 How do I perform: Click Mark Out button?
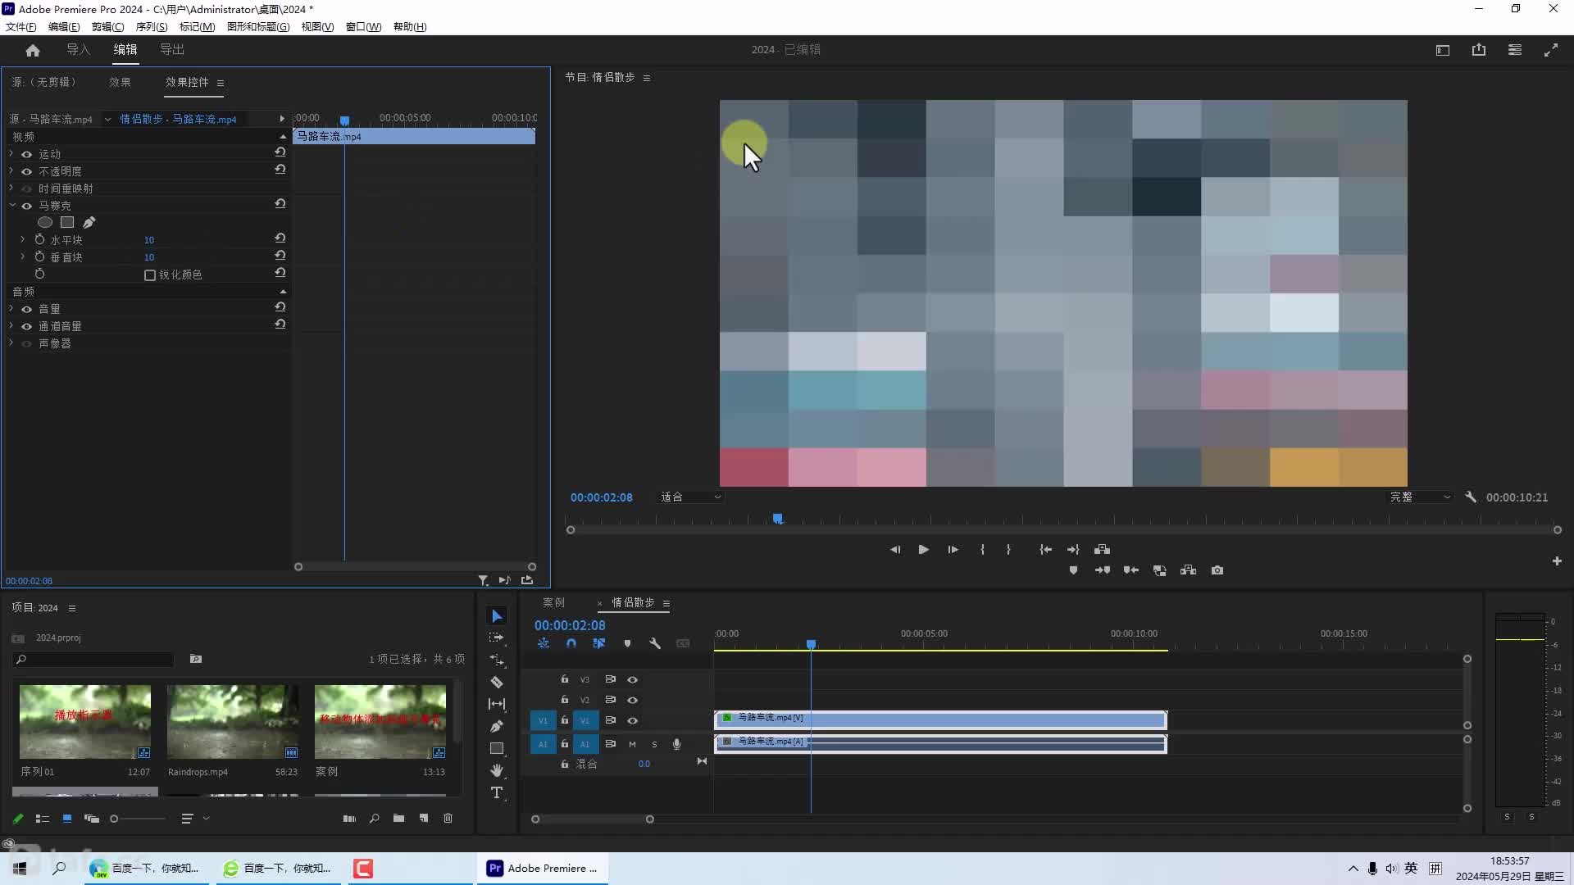click(x=1008, y=550)
